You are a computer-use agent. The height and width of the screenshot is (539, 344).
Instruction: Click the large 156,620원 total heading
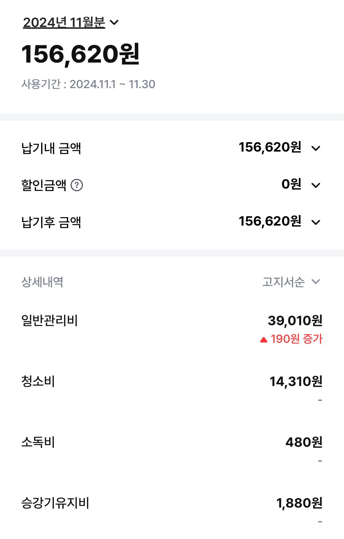(80, 54)
